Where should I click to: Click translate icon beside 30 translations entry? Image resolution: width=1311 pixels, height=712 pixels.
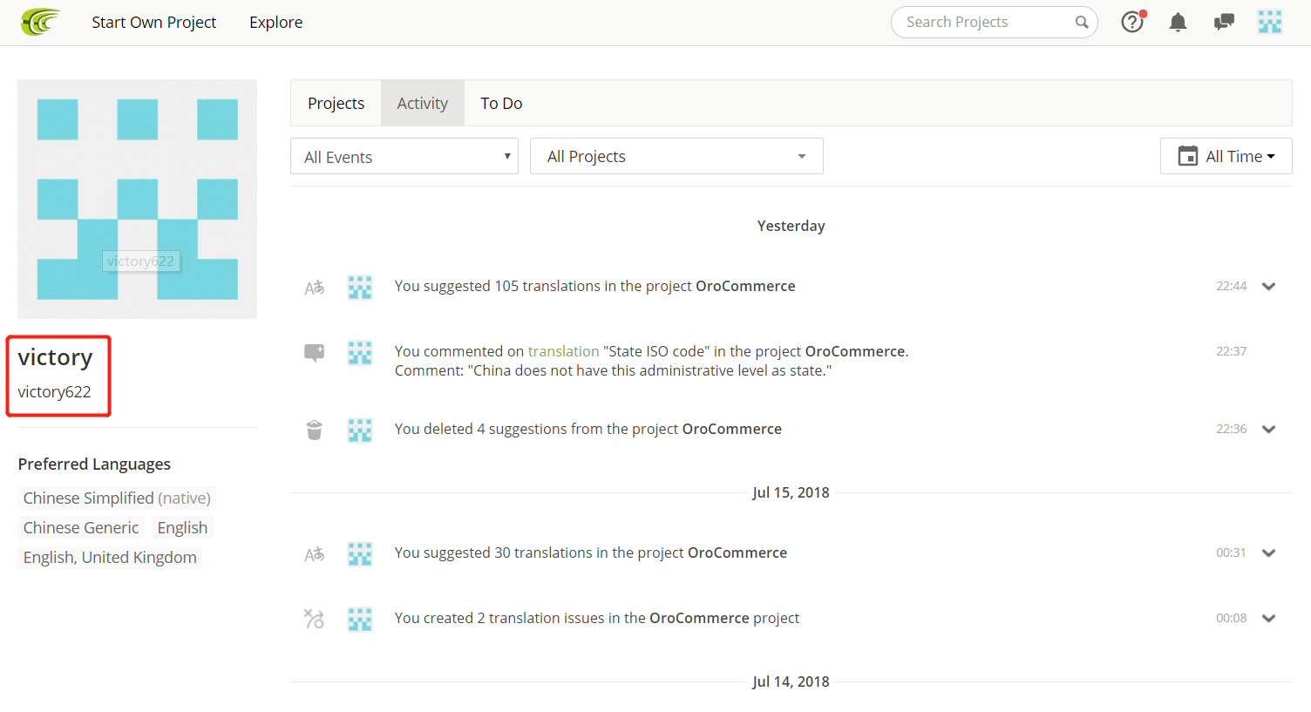[x=314, y=553]
